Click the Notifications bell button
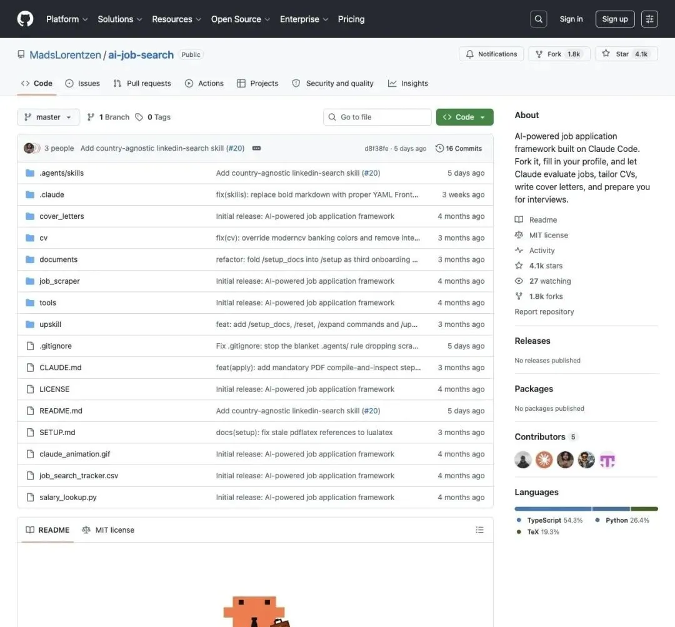 pos(491,54)
